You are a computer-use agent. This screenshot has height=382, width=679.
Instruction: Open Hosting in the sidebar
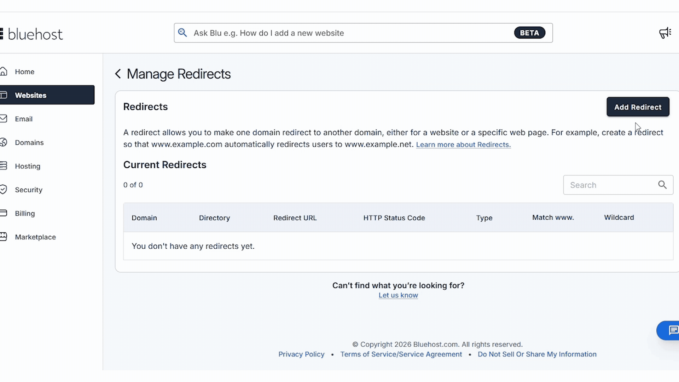coord(28,166)
